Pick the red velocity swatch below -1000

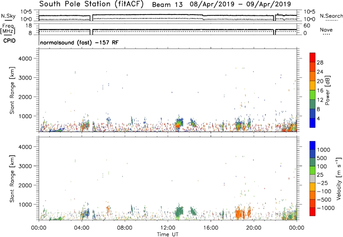[313, 212]
